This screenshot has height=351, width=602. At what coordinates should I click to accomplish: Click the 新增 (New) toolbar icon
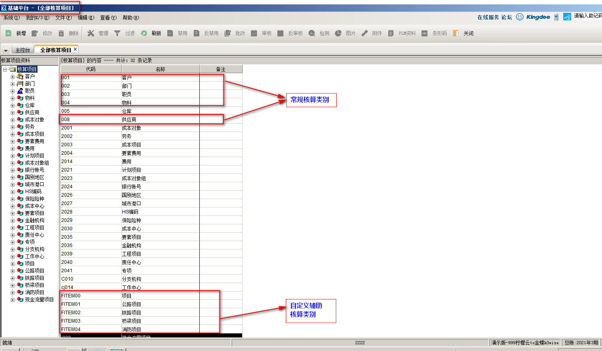pos(8,33)
